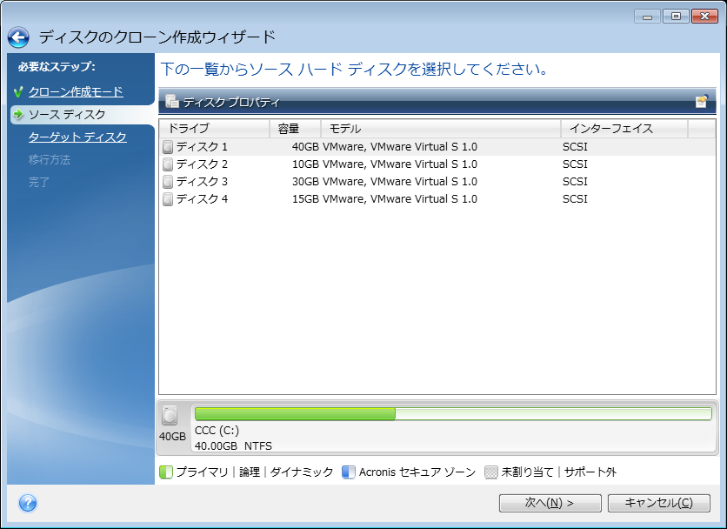727x529 pixels.
Task: Click the 15GB capacity cell
Action: coord(305,199)
